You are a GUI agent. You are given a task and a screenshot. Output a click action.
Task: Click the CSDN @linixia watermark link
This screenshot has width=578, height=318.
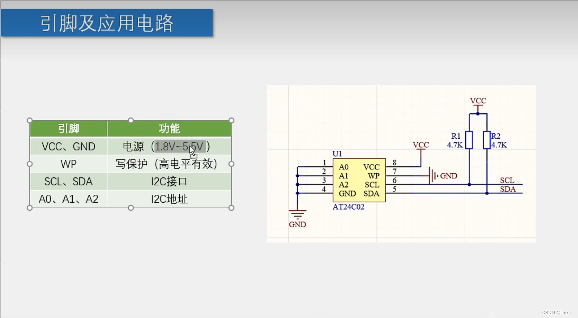coord(558,312)
